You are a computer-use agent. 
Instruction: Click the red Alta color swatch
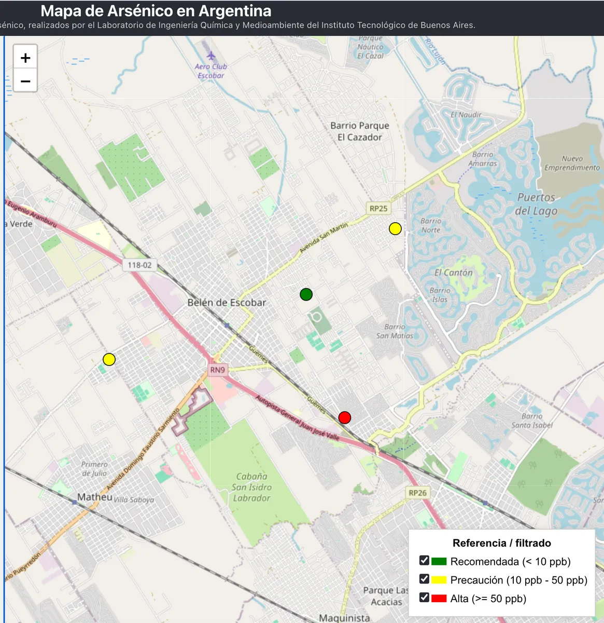pos(439,599)
